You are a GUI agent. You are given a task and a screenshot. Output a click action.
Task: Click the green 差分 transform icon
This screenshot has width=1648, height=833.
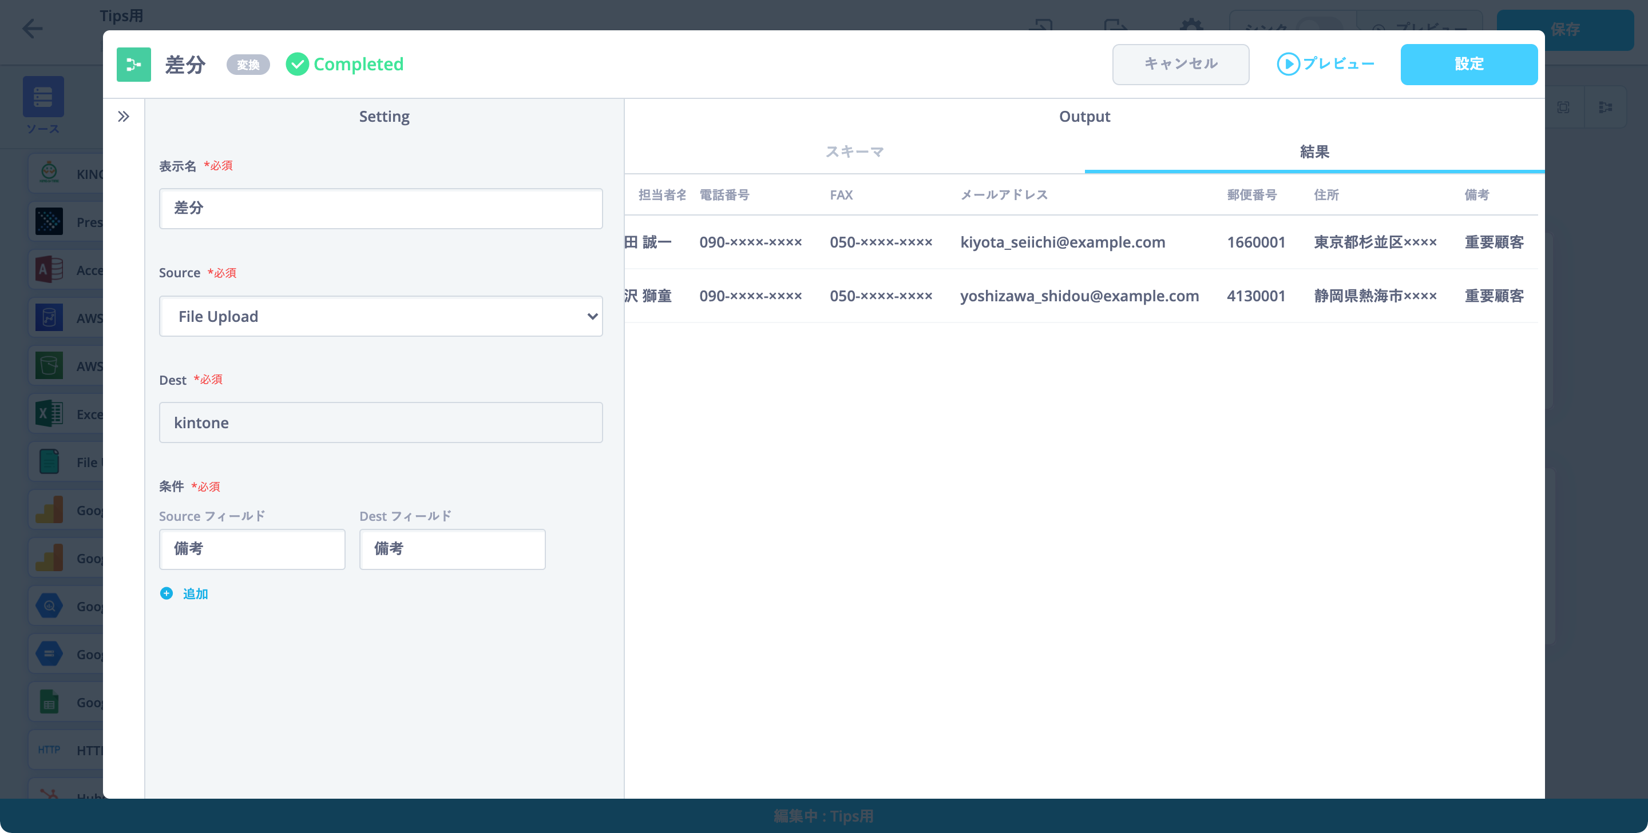coord(134,65)
